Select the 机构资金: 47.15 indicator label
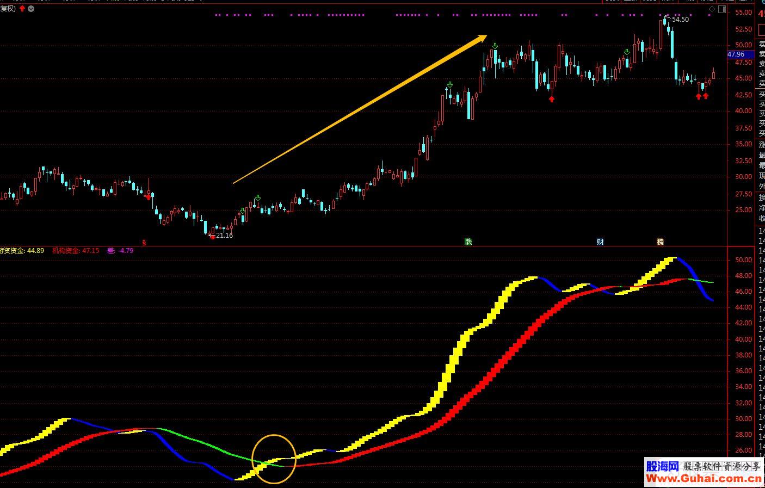 pyautogui.click(x=76, y=251)
